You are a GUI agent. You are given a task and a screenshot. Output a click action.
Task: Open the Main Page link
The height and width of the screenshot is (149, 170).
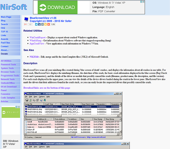pos(10,17)
